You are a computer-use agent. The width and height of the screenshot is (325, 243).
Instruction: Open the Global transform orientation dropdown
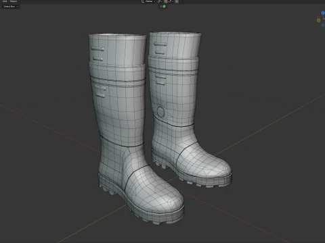(x=148, y=1)
